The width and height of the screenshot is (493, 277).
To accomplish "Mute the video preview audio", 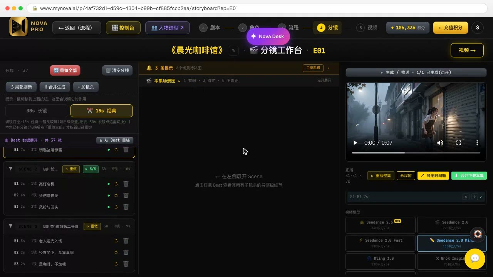I will [440, 143].
